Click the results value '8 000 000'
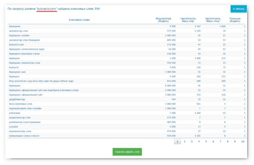The image size is (254, 165). [x=170, y=86]
